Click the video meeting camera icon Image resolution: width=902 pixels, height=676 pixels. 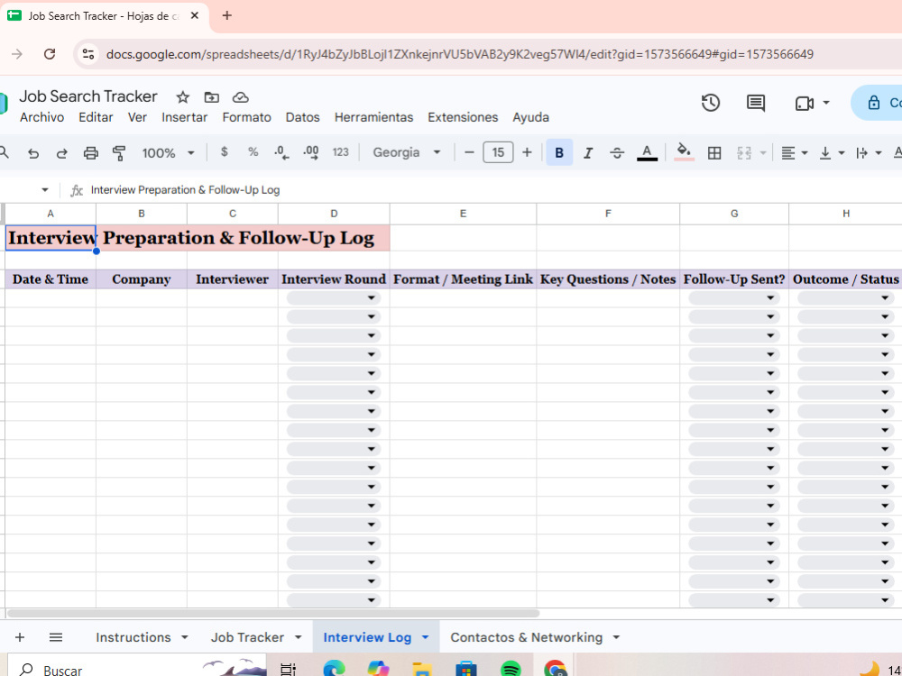pos(805,104)
